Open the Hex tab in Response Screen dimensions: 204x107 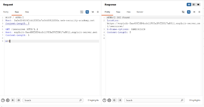[x=129, y=12]
